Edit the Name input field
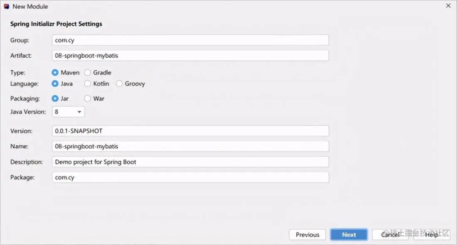 point(191,146)
